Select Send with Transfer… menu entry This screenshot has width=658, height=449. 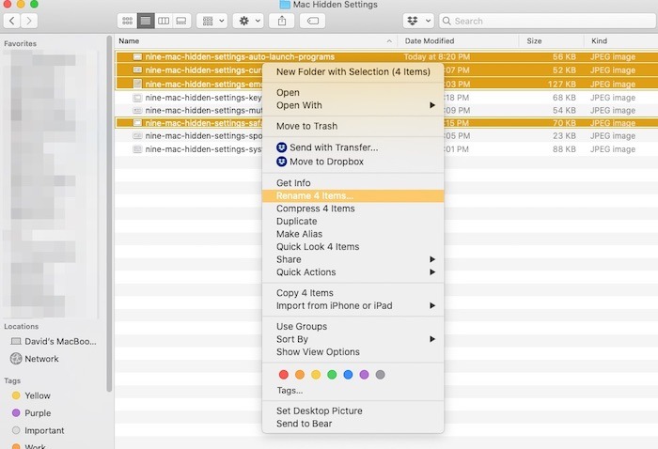pyautogui.click(x=352, y=147)
